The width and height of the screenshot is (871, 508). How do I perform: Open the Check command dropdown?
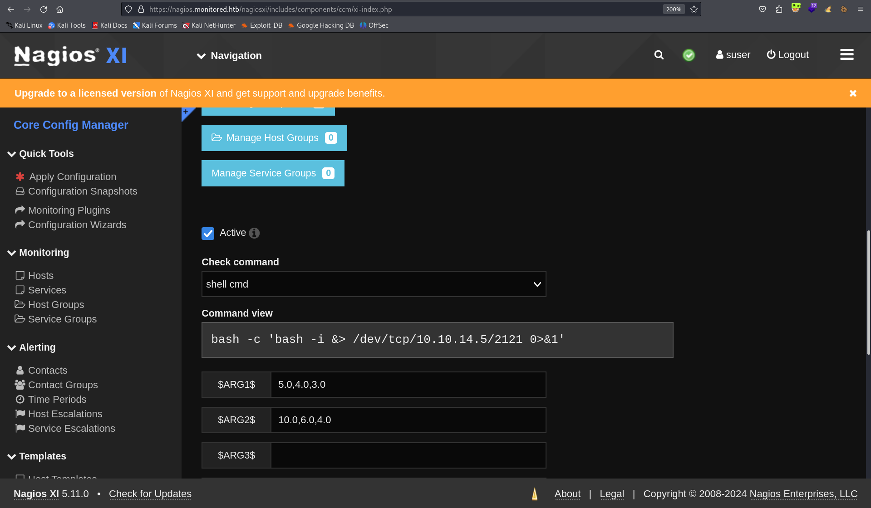point(374,284)
